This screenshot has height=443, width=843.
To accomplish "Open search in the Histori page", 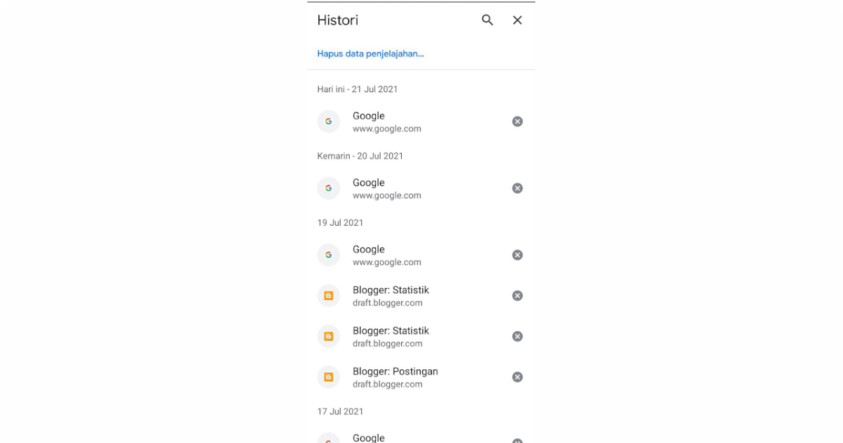I will [x=487, y=20].
